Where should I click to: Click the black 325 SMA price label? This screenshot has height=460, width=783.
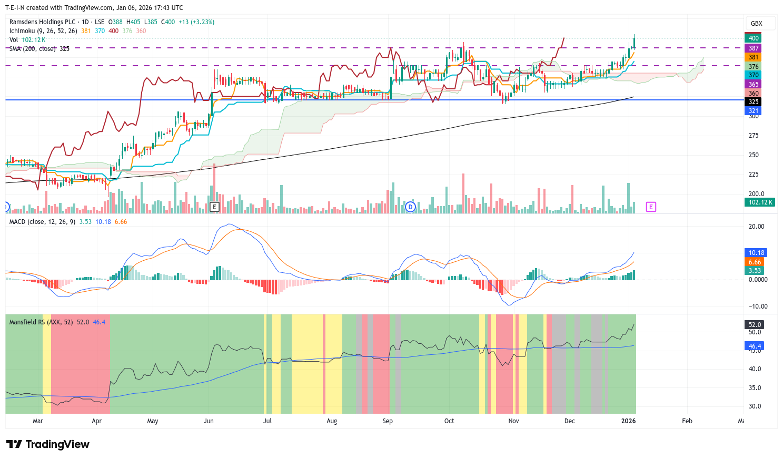(x=754, y=102)
